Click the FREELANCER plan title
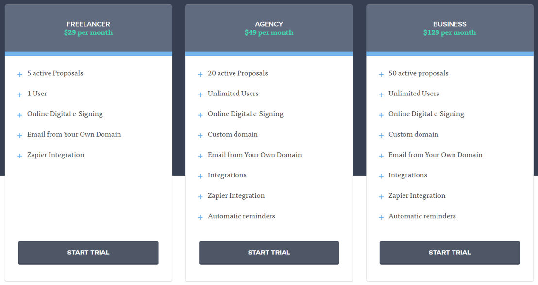538x285 pixels. click(x=88, y=24)
